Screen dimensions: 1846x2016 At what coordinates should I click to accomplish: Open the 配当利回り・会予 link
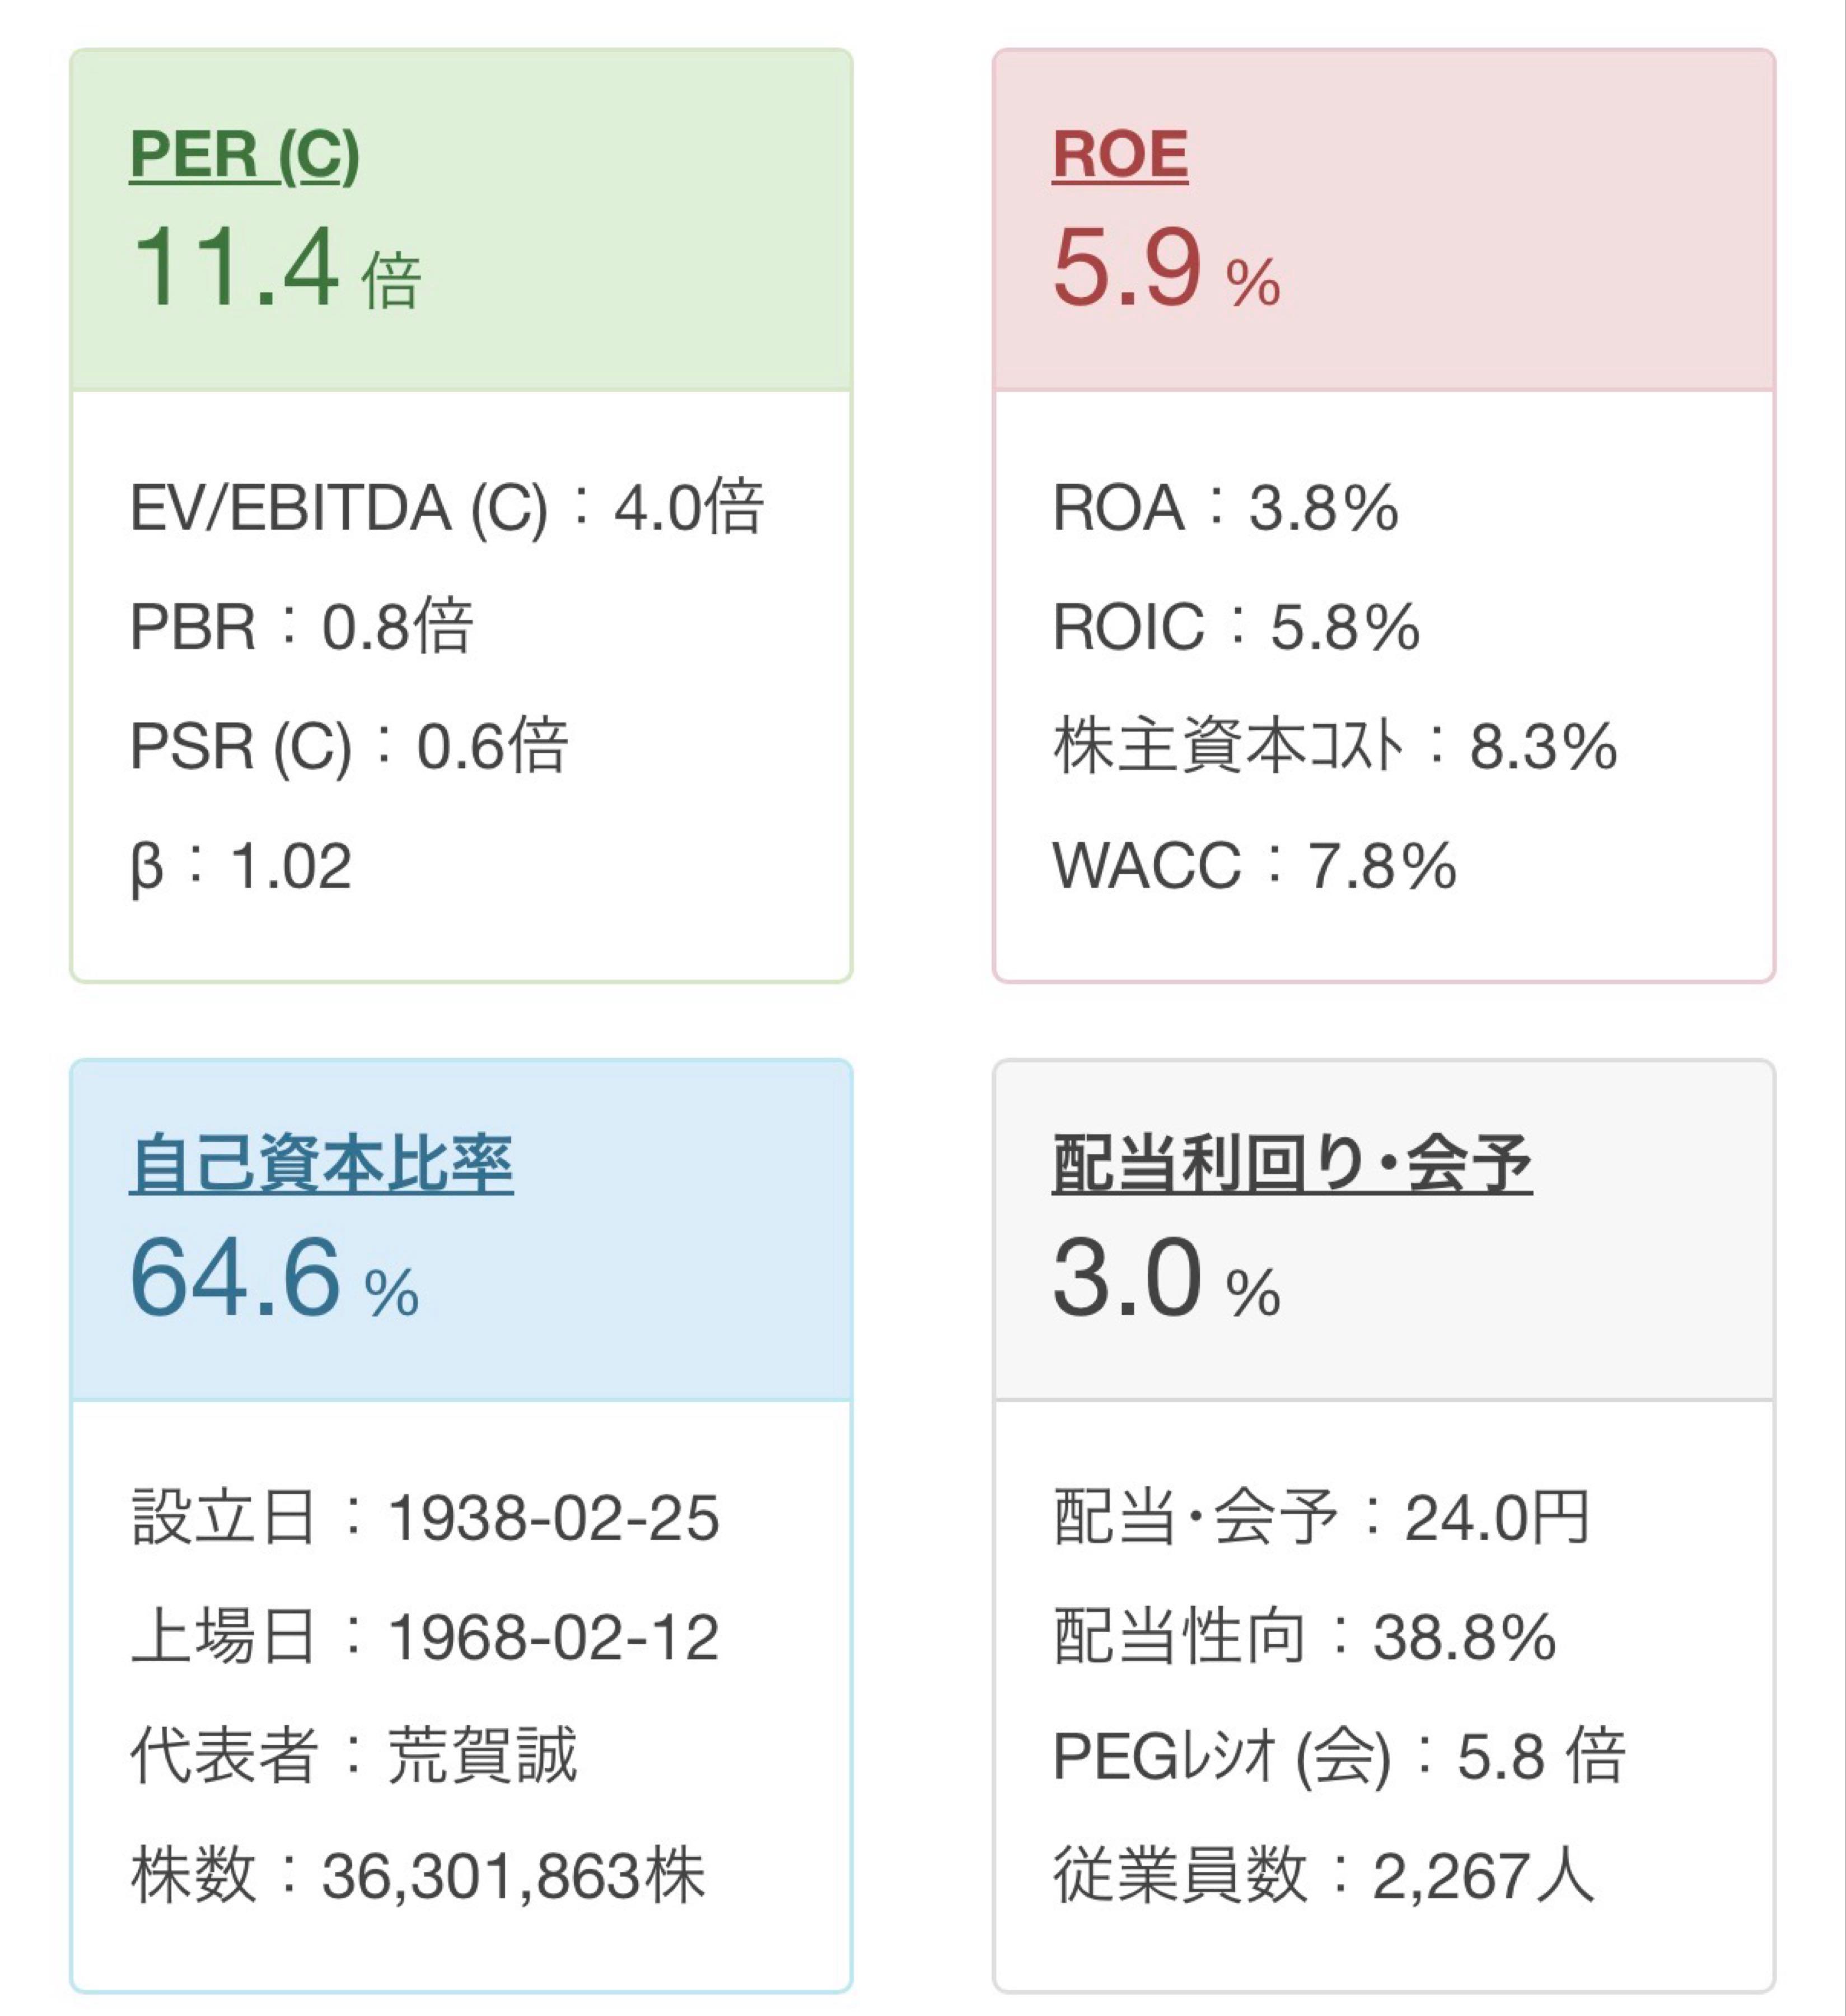point(1292,1164)
